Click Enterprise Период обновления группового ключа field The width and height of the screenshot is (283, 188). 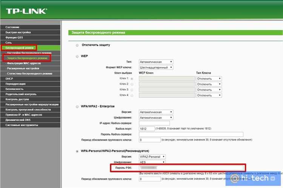(150, 140)
